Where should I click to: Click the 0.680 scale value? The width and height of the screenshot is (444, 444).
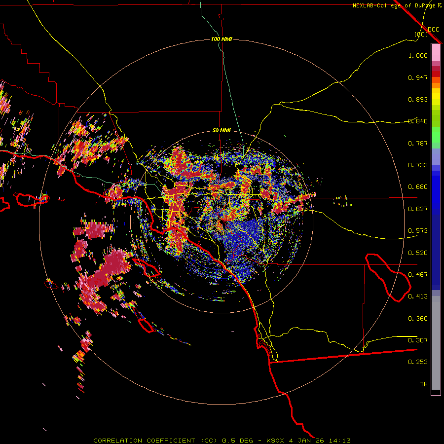tap(418, 187)
